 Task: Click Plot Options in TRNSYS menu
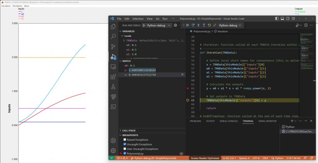click(17, 6)
